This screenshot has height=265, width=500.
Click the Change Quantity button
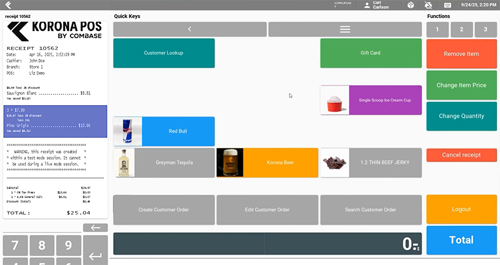pyautogui.click(x=462, y=116)
